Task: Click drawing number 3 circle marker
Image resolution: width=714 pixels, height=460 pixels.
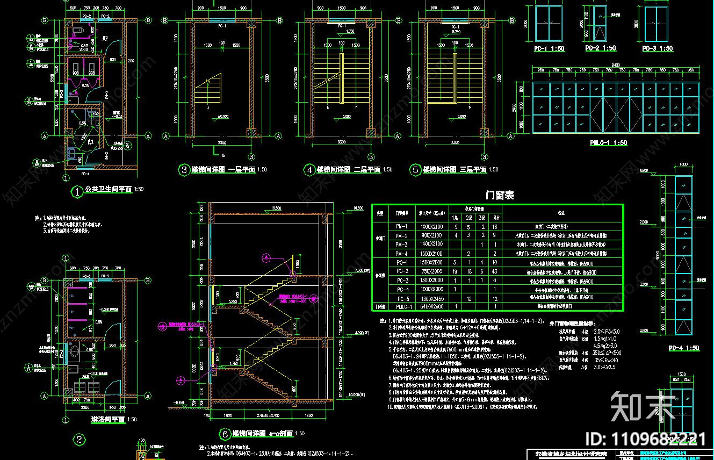Action: [184, 170]
